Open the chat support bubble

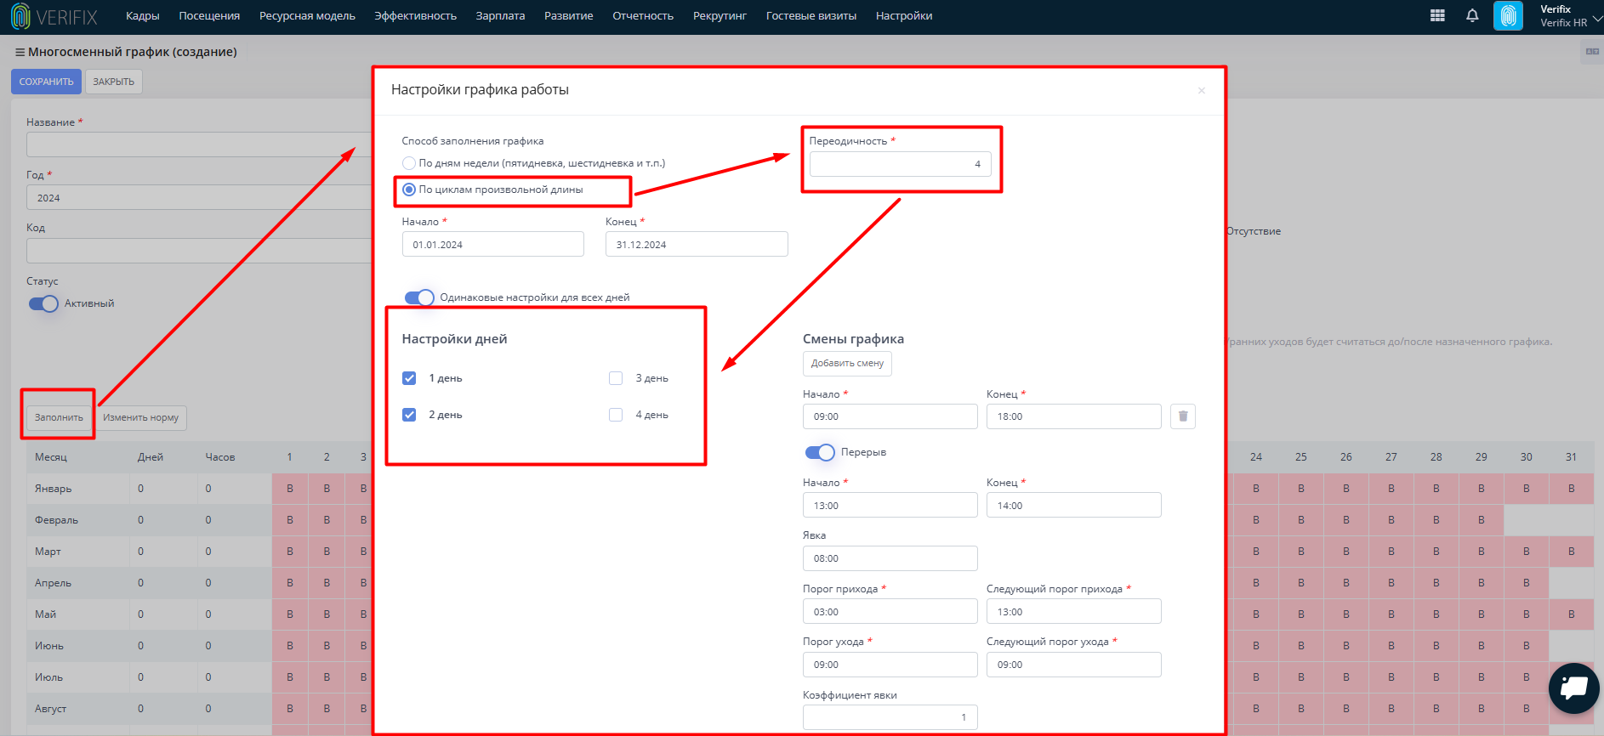coord(1574,688)
